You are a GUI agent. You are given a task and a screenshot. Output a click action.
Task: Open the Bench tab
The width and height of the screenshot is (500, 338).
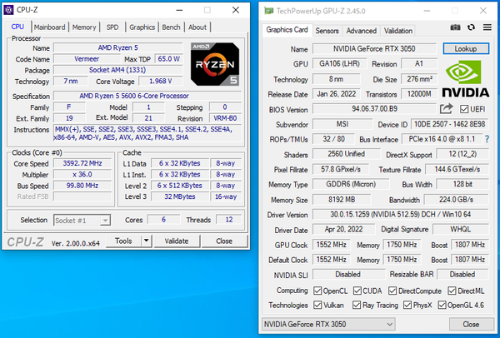171,27
